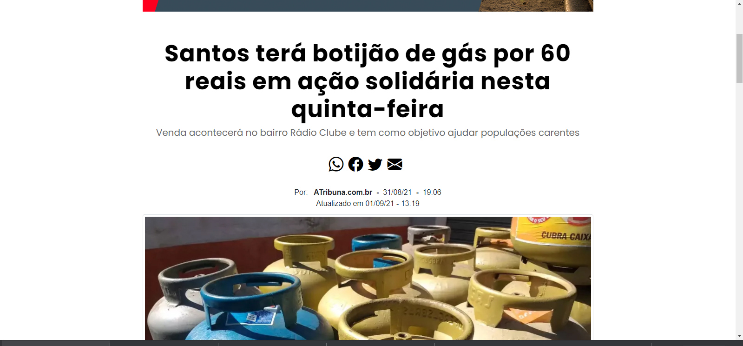Click the 'Atualizado em 01/09/21' timestamp
This screenshot has width=743, height=346.
click(368, 203)
